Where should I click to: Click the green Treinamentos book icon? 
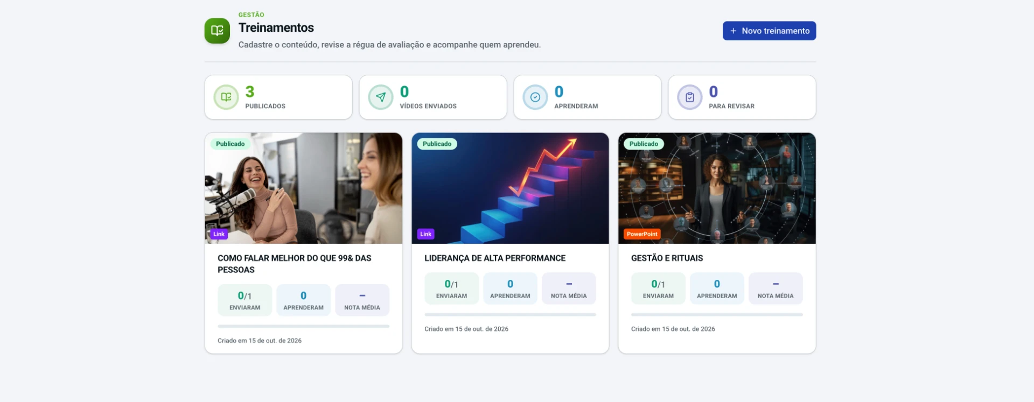[217, 31]
